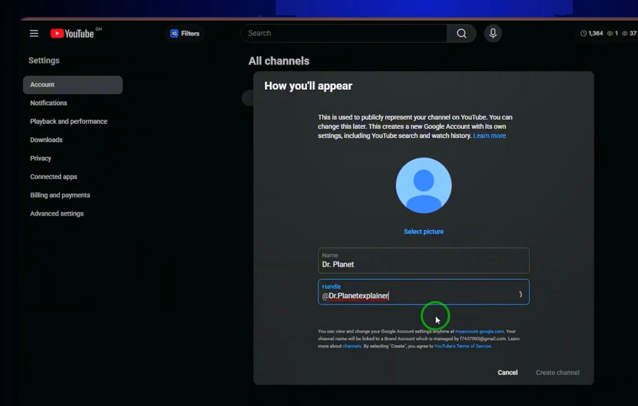Click the How you'll appear title
Screen dimensions: 638x406
click(x=308, y=86)
